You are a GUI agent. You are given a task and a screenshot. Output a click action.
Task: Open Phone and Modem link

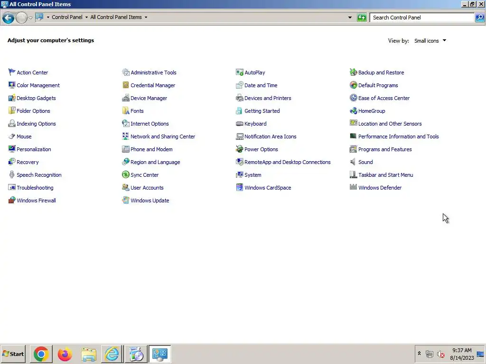click(x=151, y=149)
